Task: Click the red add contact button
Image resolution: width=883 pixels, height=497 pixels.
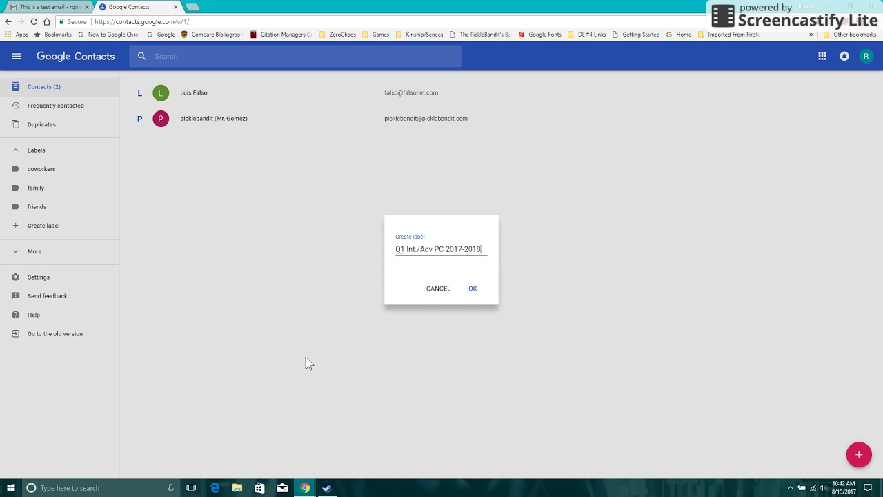Action: pyautogui.click(x=859, y=455)
